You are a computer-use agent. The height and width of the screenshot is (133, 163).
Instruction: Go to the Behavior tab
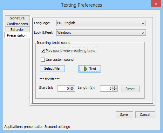pos(17,30)
